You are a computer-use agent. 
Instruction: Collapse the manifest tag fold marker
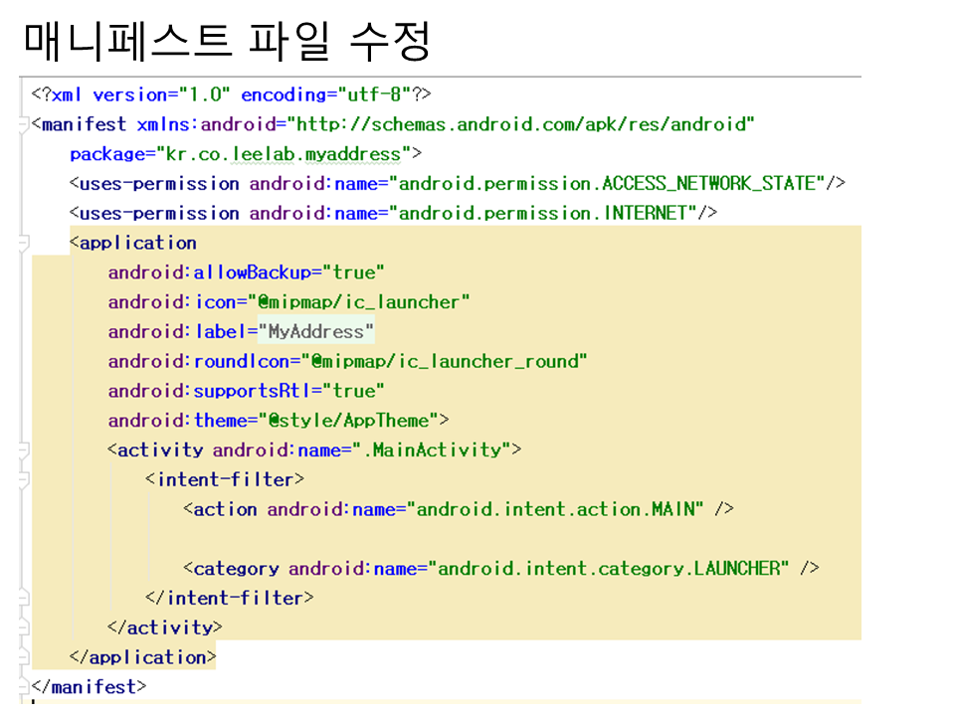[23, 125]
